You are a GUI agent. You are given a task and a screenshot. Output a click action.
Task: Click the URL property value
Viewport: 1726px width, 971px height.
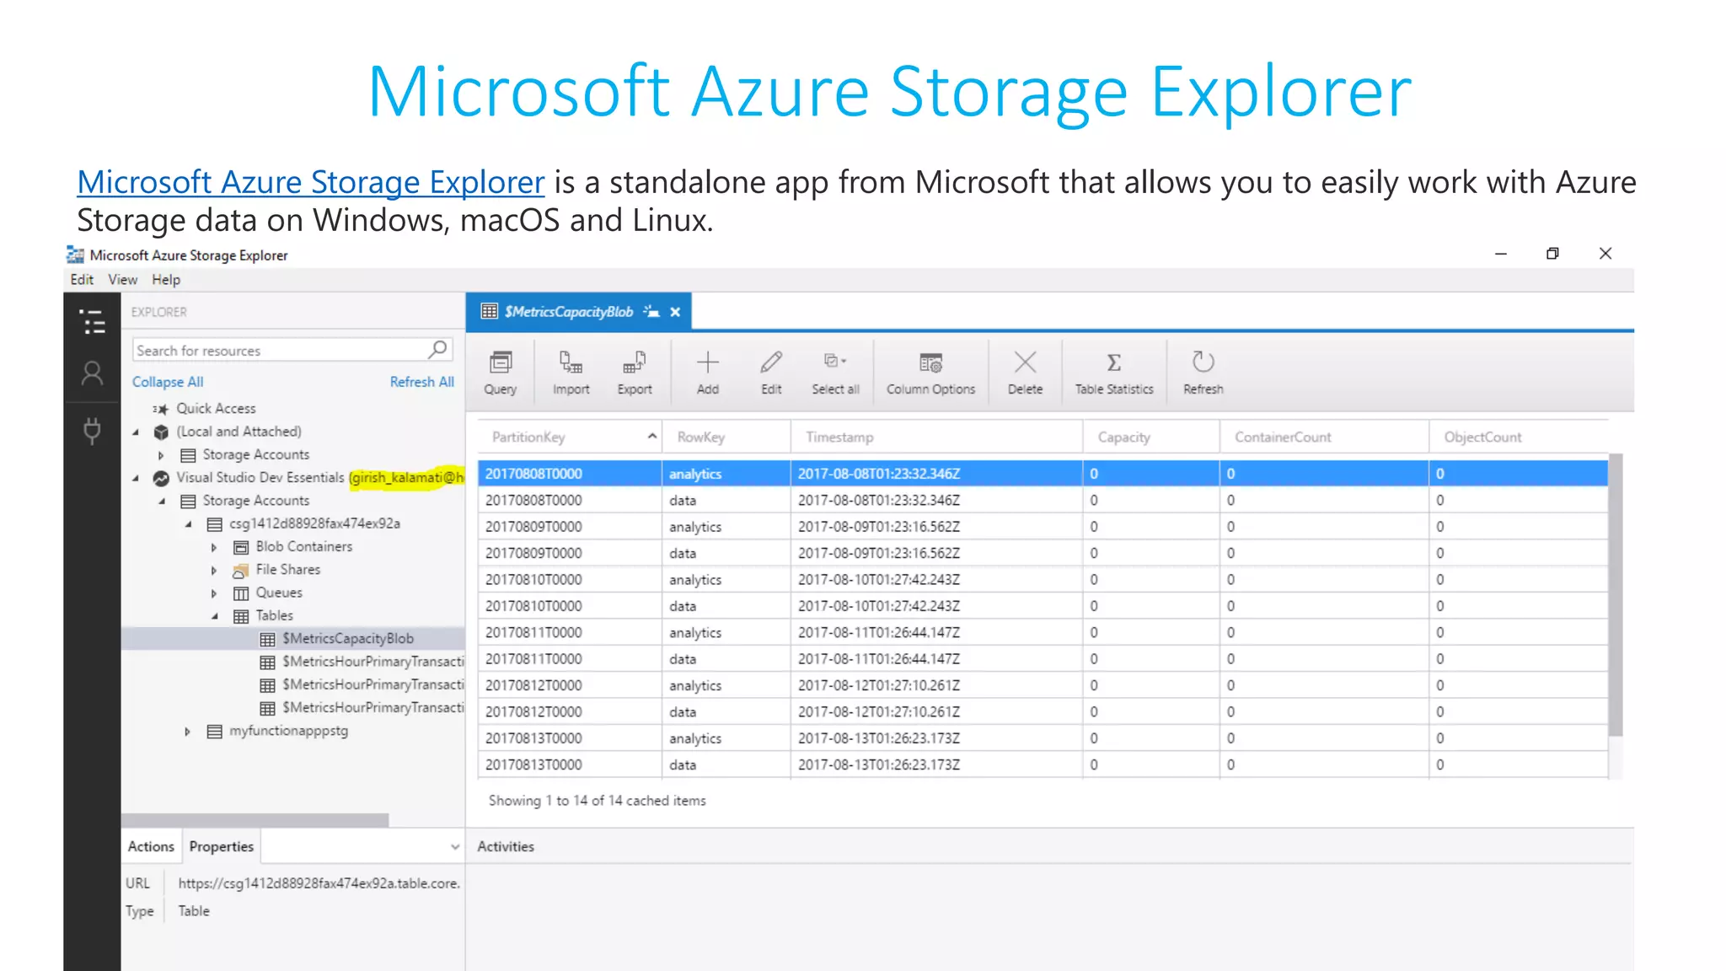(319, 883)
